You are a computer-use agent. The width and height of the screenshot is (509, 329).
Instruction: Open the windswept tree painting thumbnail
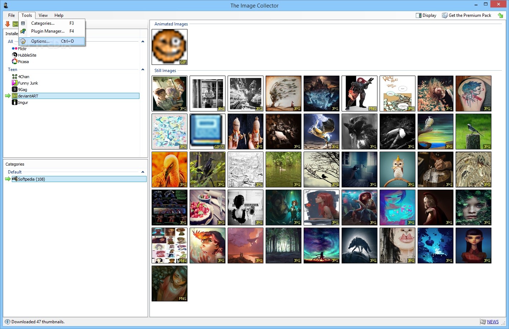[284, 94]
